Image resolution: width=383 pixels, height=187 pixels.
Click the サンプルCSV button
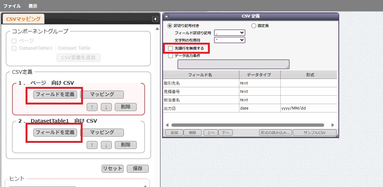tap(314, 133)
